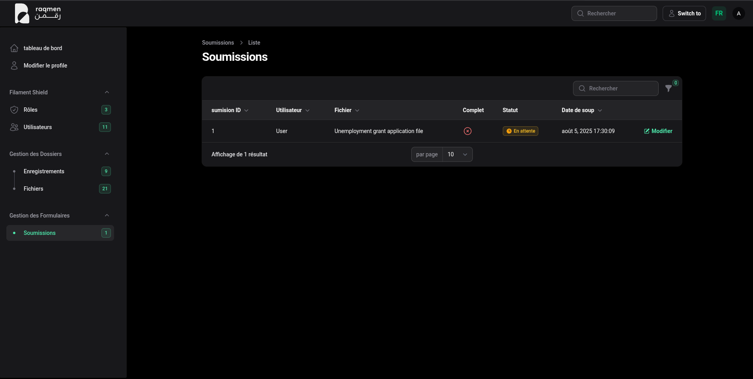Open the table filter funnel icon
Image resolution: width=753 pixels, height=379 pixels.
[669, 88]
